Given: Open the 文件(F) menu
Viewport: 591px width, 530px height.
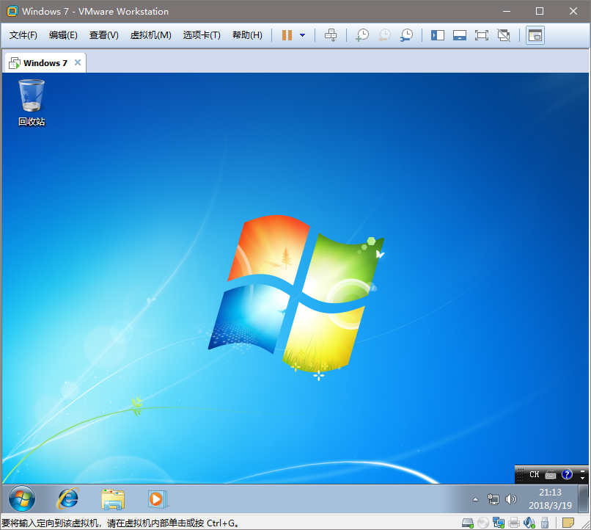Looking at the screenshot, I should pyautogui.click(x=23, y=35).
